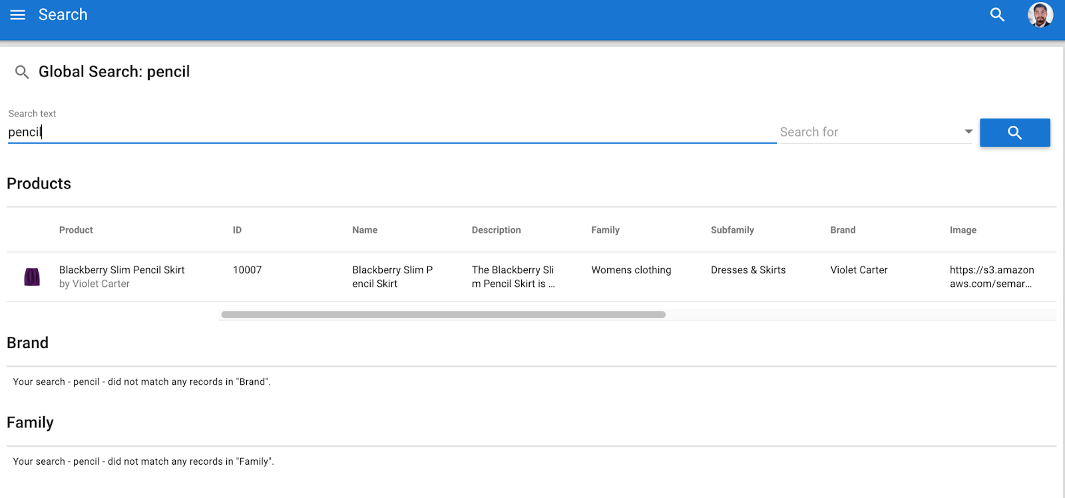Image resolution: width=1065 pixels, height=498 pixels.
Task: Select the Family column header
Action: (x=605, y=230)
